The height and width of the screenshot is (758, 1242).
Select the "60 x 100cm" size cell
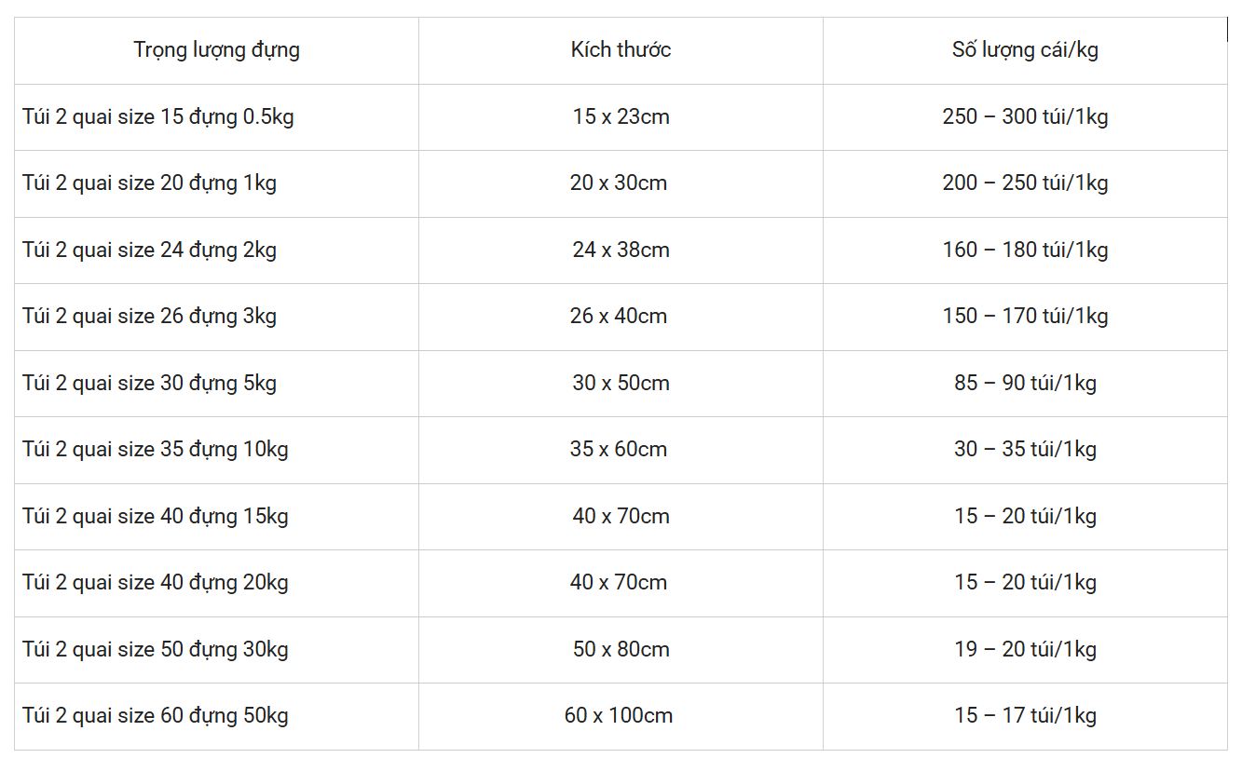(x=619, y=716)
